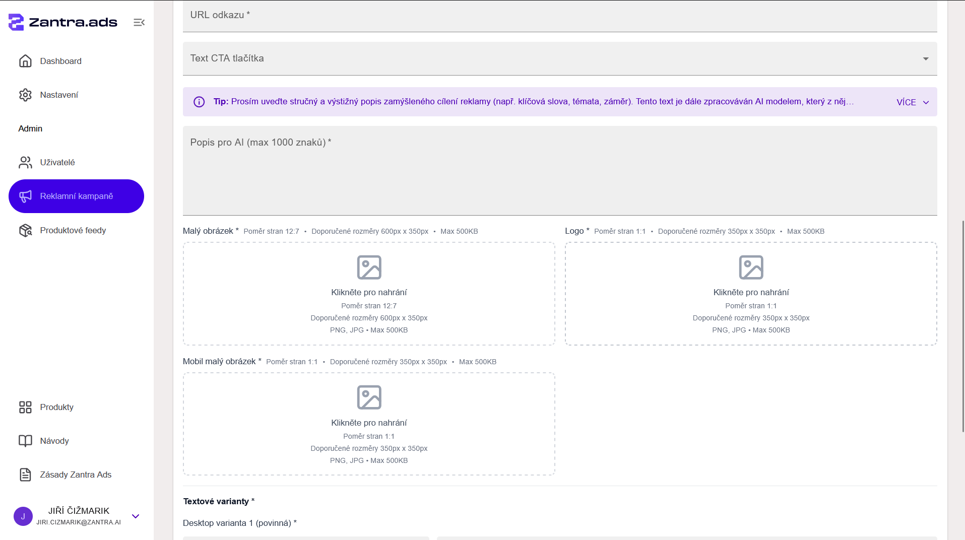Collapse the sidebar with the menu toggle icon
The height and width of the screenshot is (540, 965).
pyautogui.click(x=139, y=22)
